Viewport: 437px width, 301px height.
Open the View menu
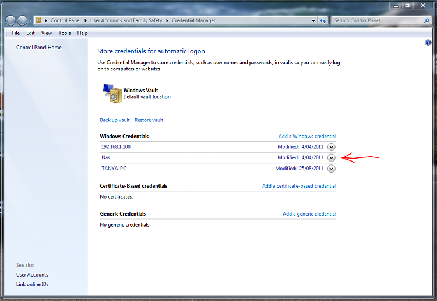pyautogui.click(x=47, y=33)
